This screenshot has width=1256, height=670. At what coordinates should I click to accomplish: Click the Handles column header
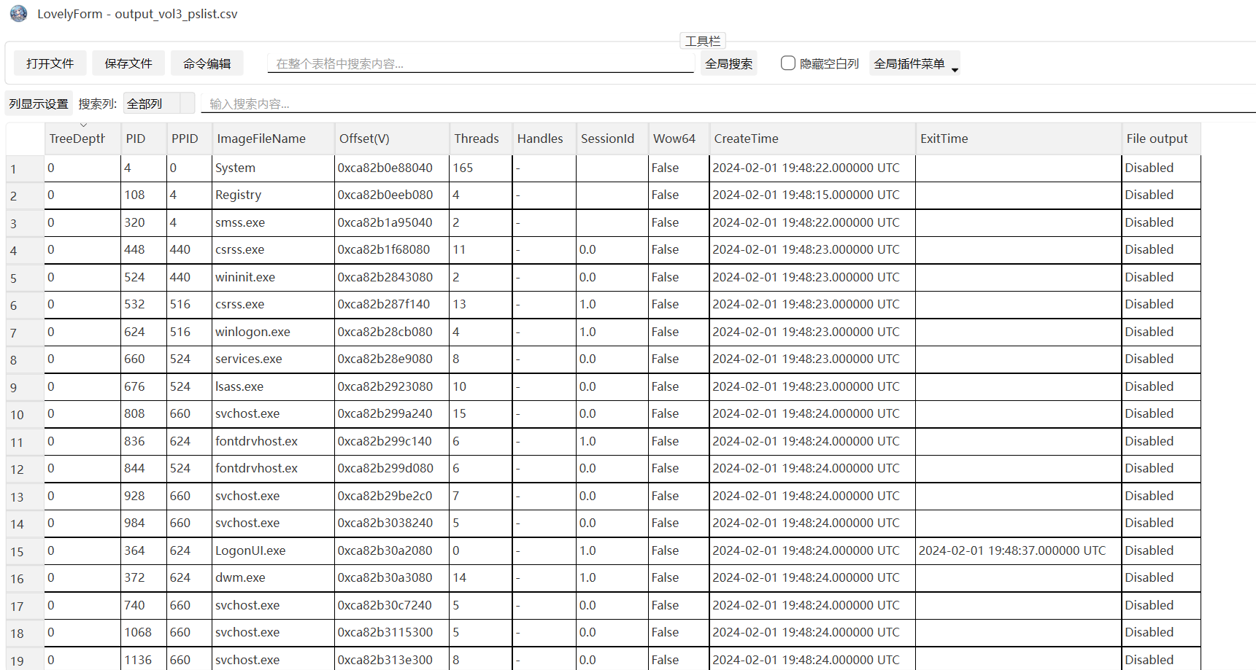[x=544, y=139]
